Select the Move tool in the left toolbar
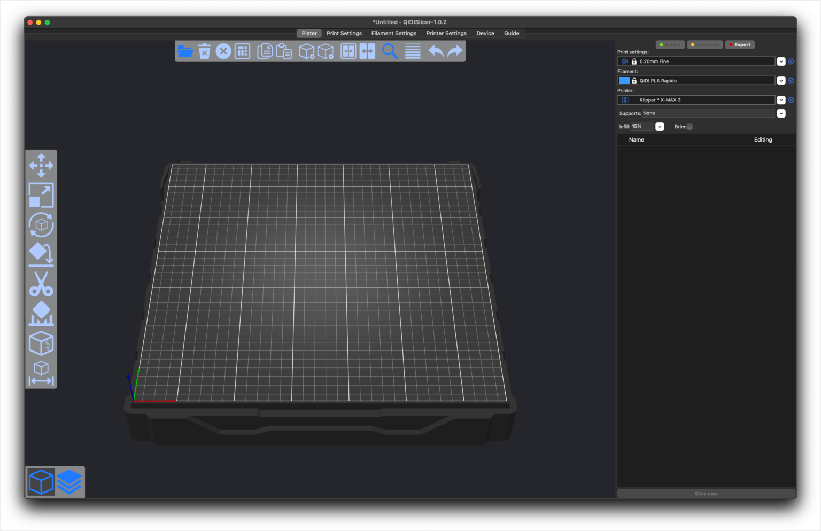 pyautogui.click(x=41, y=165)
